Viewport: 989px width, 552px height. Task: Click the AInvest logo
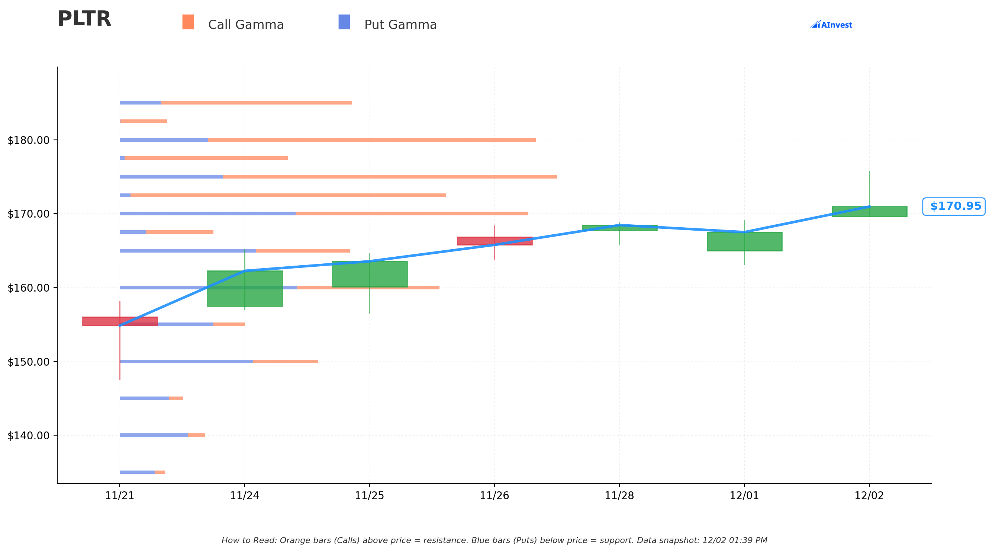point(831,25)
